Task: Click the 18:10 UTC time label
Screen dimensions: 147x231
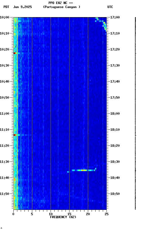Action: click(115, 130)
